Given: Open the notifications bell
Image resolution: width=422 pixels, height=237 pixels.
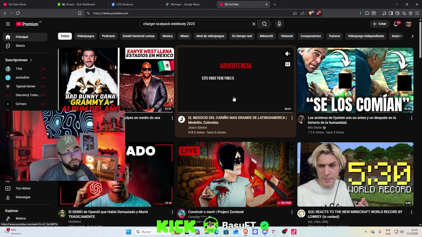Looking at the screenshot, I should (x=396, y=24).
